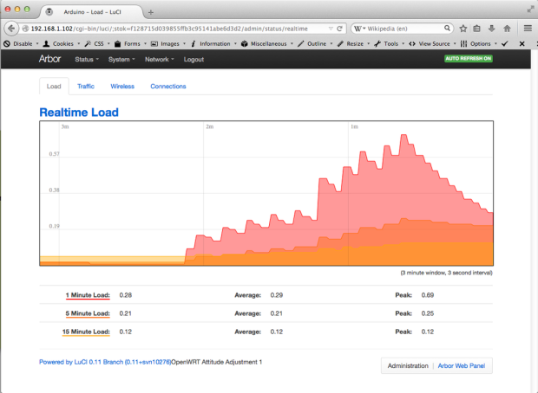Go to the browser home icon
The image size is (538, 393).
tap(507, 29)
